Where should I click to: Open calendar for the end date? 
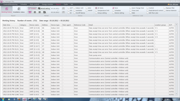pyautogui.click(x=63, y=12)
